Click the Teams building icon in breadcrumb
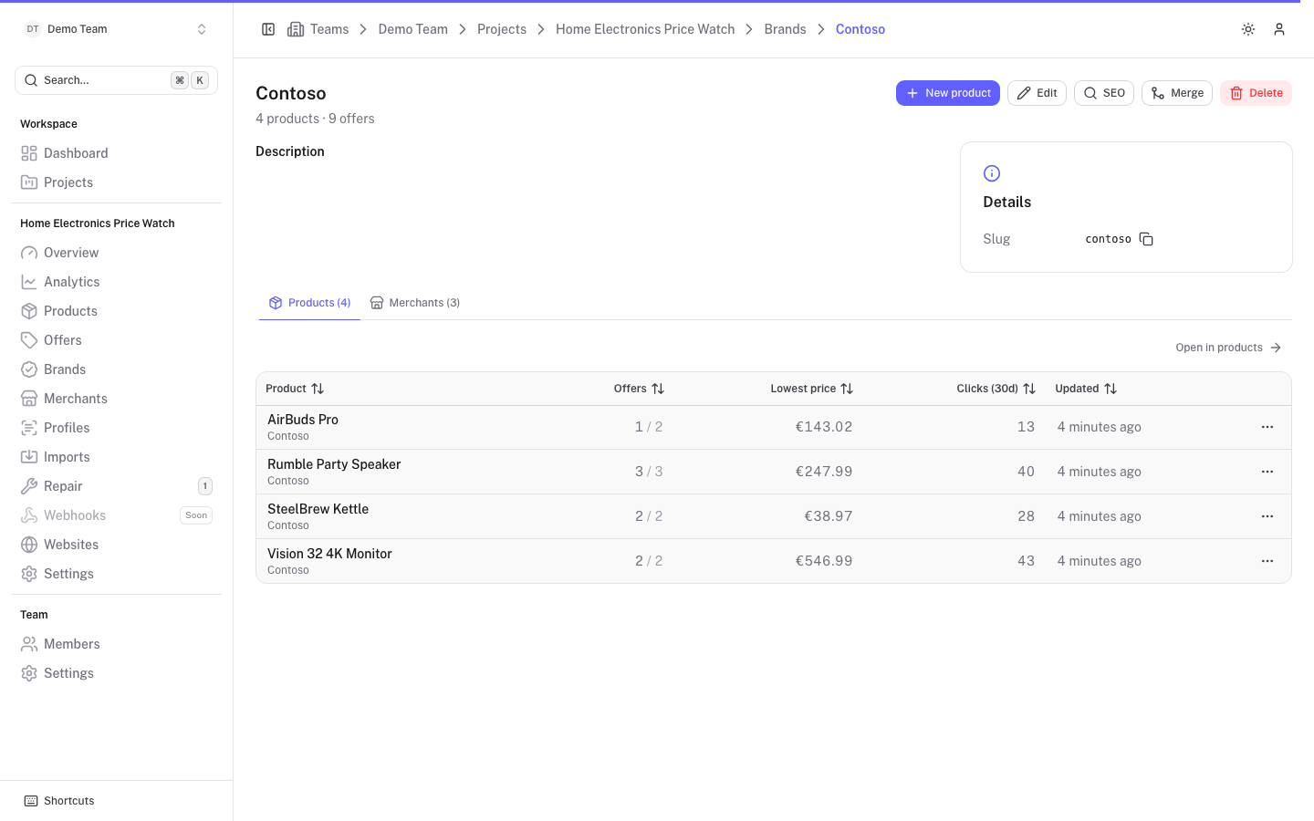The width and height of the screenshot is (1314, 821). (x=296, y=29)
